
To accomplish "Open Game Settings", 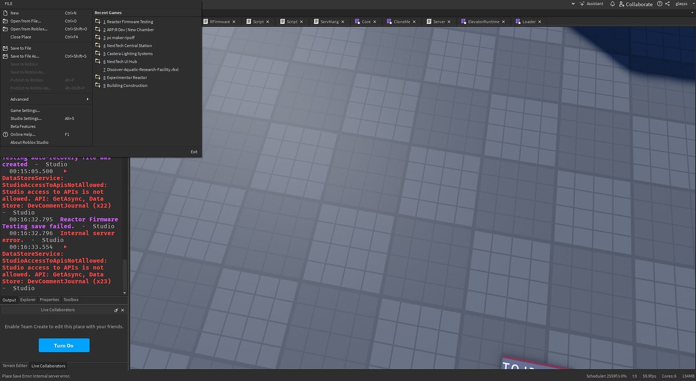I will (46, 110).
